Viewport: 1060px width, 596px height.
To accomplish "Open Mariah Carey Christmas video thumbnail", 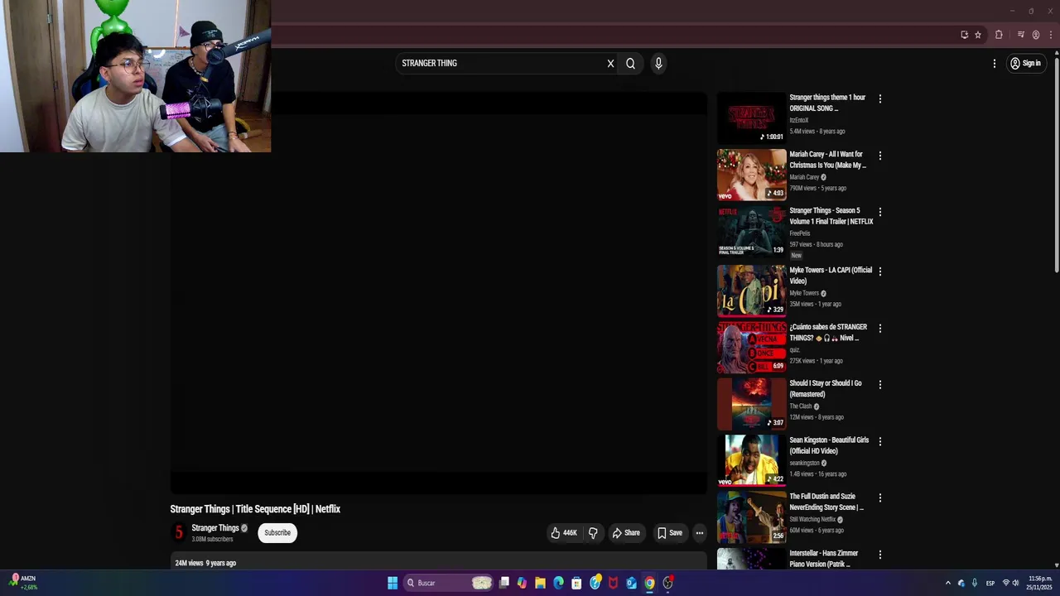I will coord(751,175).
